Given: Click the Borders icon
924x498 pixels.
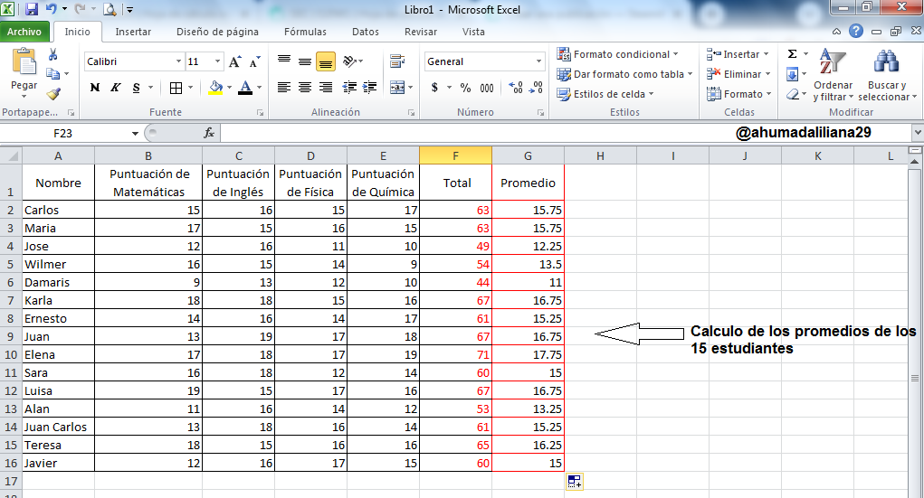Looking at the screenshot, I should [x=176, y=88].
